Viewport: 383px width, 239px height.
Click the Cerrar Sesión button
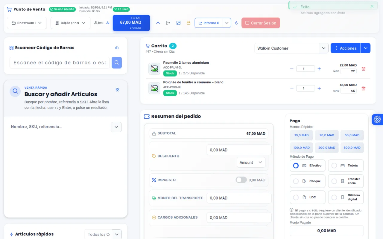pos(261,23)
